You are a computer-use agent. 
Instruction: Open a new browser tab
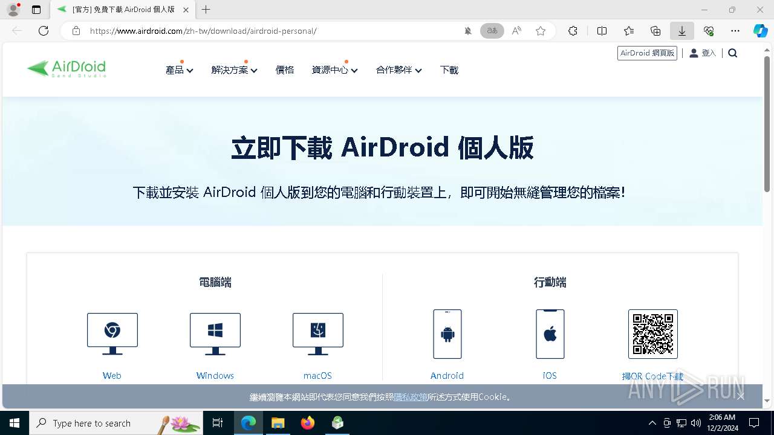pos(206,10)
